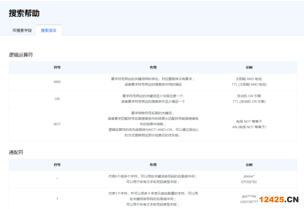304x209 pixels.
Task: Click the 发动机 OR 引擎 example text
Action: (x=249, y=96)
